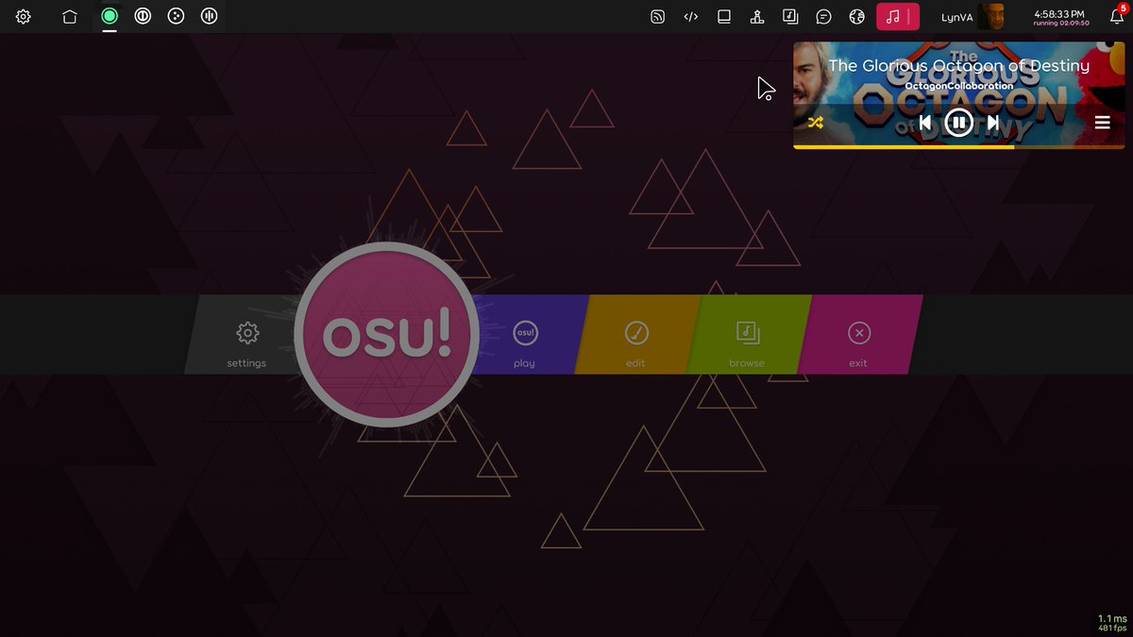The height and width of the screenshot is (637, 1133).
Task: Open rankings with the podium icon
Action: pos(757,16)
